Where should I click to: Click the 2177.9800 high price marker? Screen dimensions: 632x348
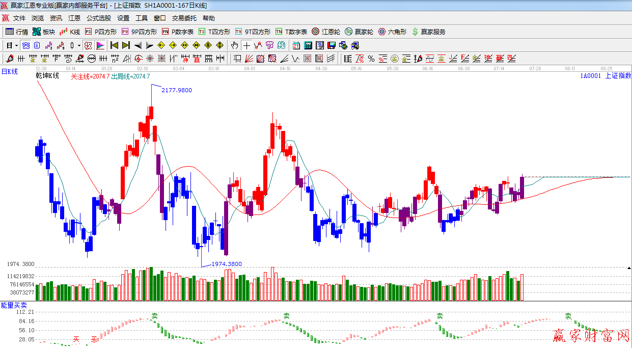(176, 90)
